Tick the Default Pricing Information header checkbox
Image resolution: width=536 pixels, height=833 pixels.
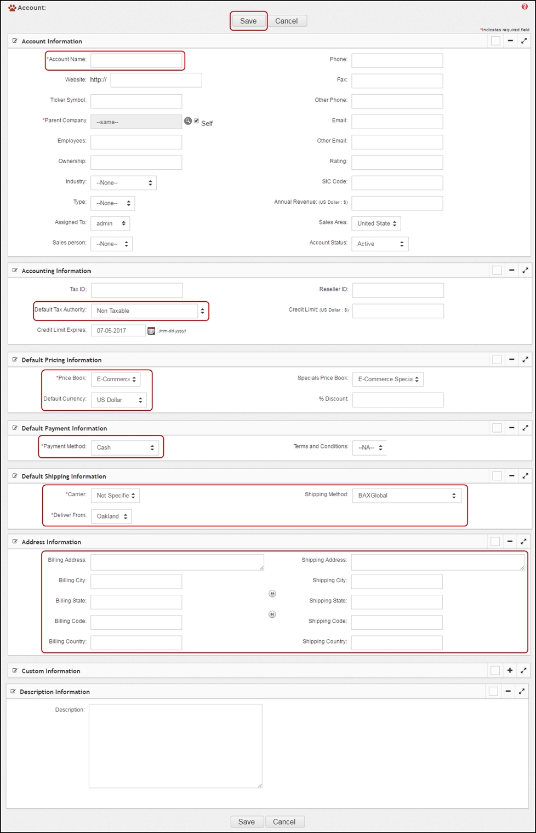[x=497, y=359]
